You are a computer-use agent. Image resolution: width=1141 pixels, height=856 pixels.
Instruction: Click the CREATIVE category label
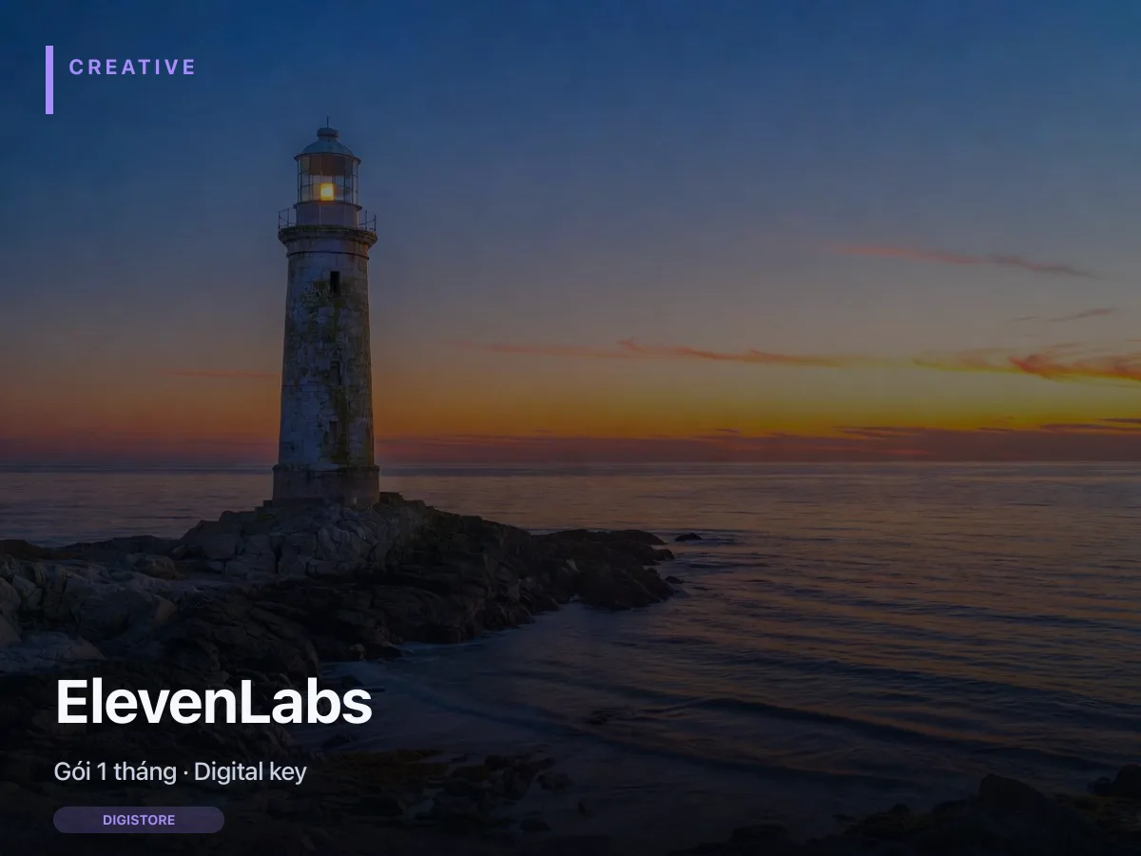coord(132,67)
